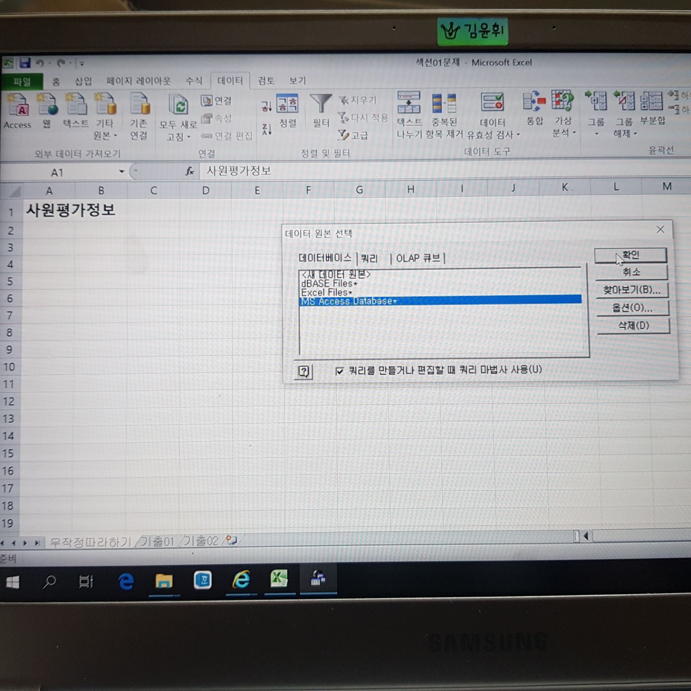Switch to the 기출01 sheet tab

(157, 542)
